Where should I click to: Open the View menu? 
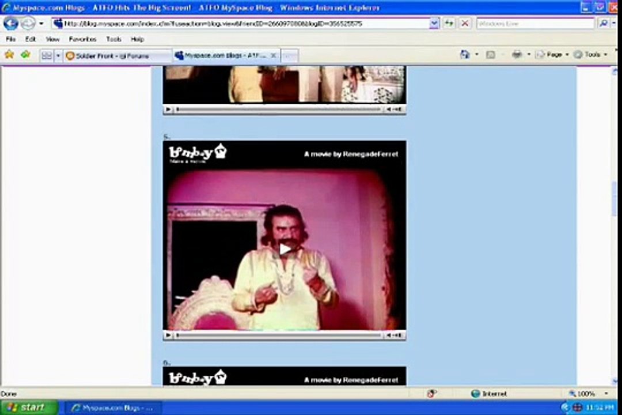click(x=52, y=39)
